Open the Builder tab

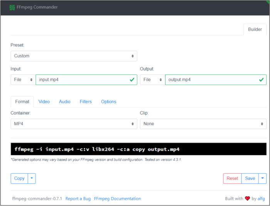point(255,29)
